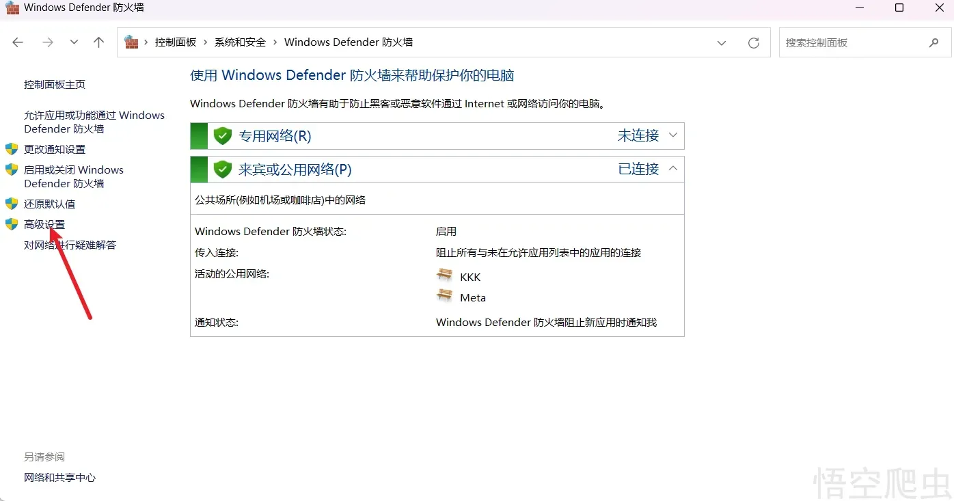Click the bench icon next to KKK
The image size is (954, 501).
coord(445,275)
